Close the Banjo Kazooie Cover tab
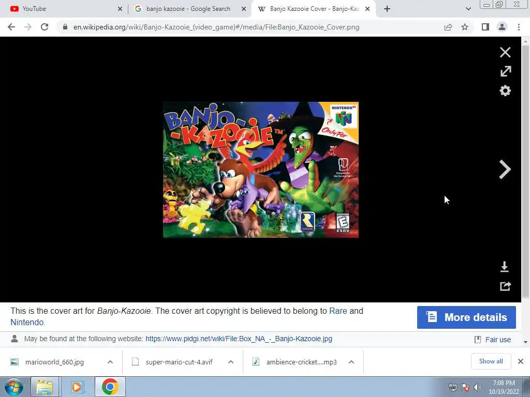The image size is (530, 397). pos(367,9)
